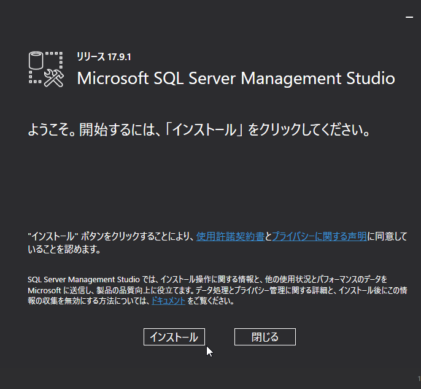The width and height of the screenshot is (421, 389).
Task: Open the プライバシーに関する声明 link
Action: point(319,236)
